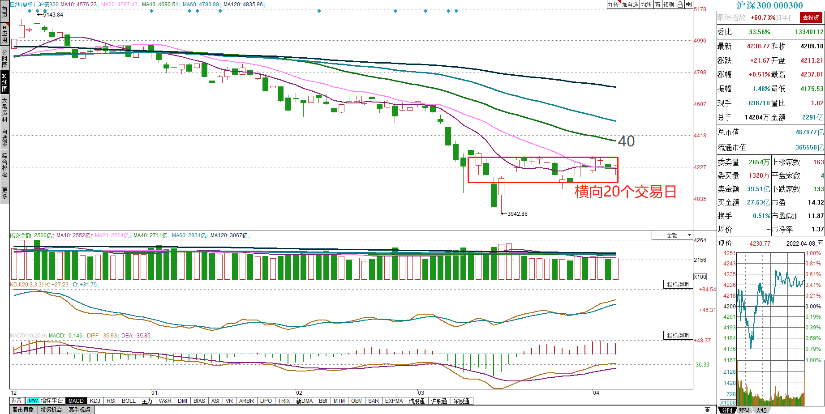The width and height of the screenshot is (825, 414).
Task: Click the 加自选 add-to-watchlist button
Action: 630,4
